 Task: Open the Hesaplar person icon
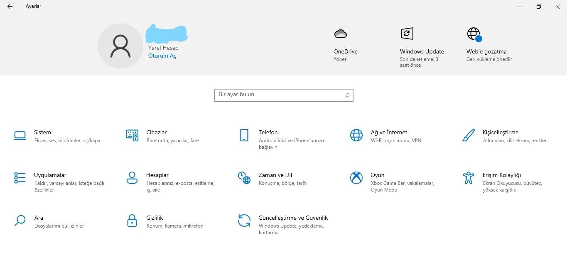[x=132, y=178]
